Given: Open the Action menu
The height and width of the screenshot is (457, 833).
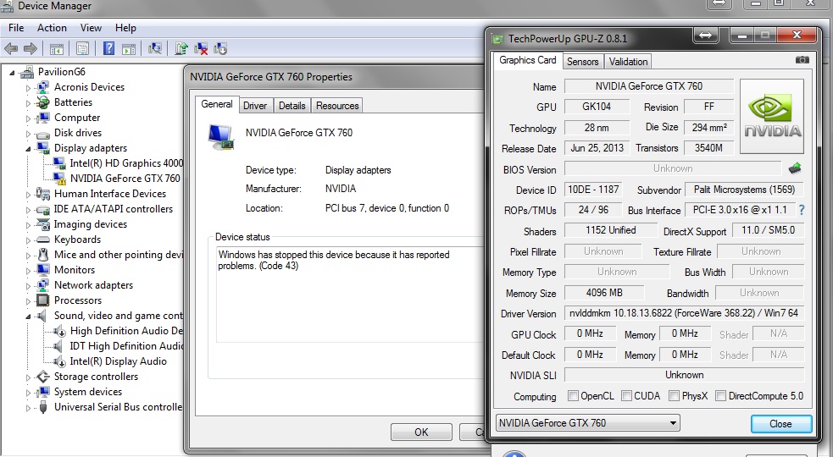Looking at the screenshot, I should [52, 28].
